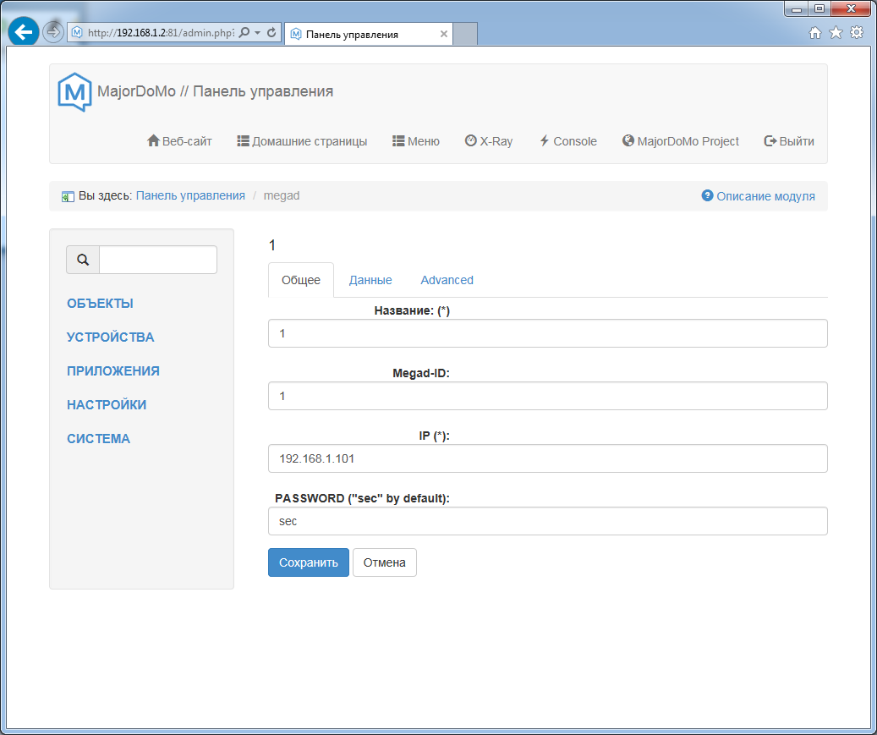The width and height of the screenshot is (877, 735).
Task: Open the Console menu item
Action: [567, 141]
